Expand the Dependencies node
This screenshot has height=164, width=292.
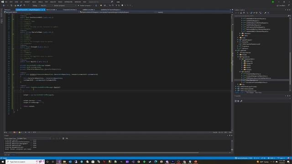pyautogui.click(x=238, y=53)
